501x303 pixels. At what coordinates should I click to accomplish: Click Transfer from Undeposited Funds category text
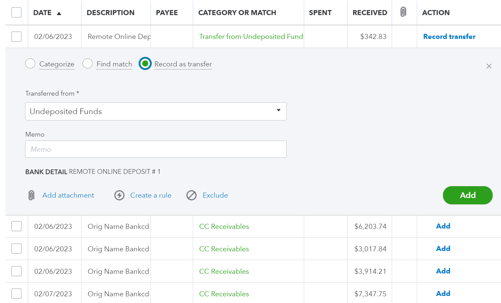click(x=251, y=37)
